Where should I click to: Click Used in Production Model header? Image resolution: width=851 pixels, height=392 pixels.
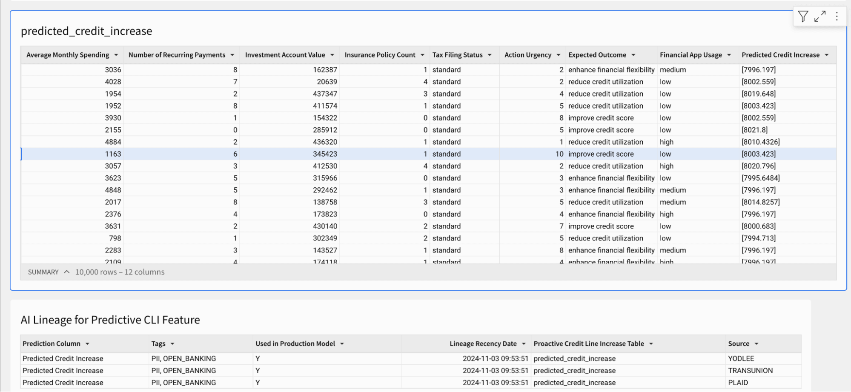pyautogui.click(x=295, y=344)
